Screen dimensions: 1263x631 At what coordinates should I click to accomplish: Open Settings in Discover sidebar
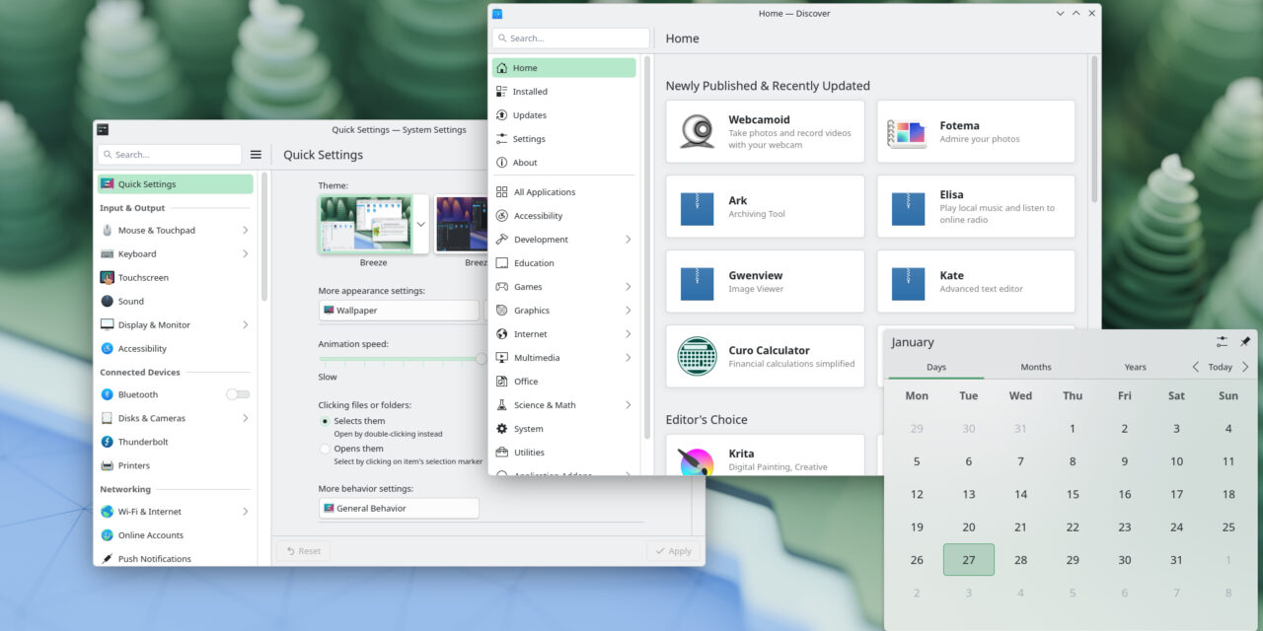pos(564,139)
